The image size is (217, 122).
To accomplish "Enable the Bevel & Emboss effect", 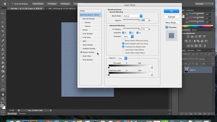I will (x=81, y=19).
